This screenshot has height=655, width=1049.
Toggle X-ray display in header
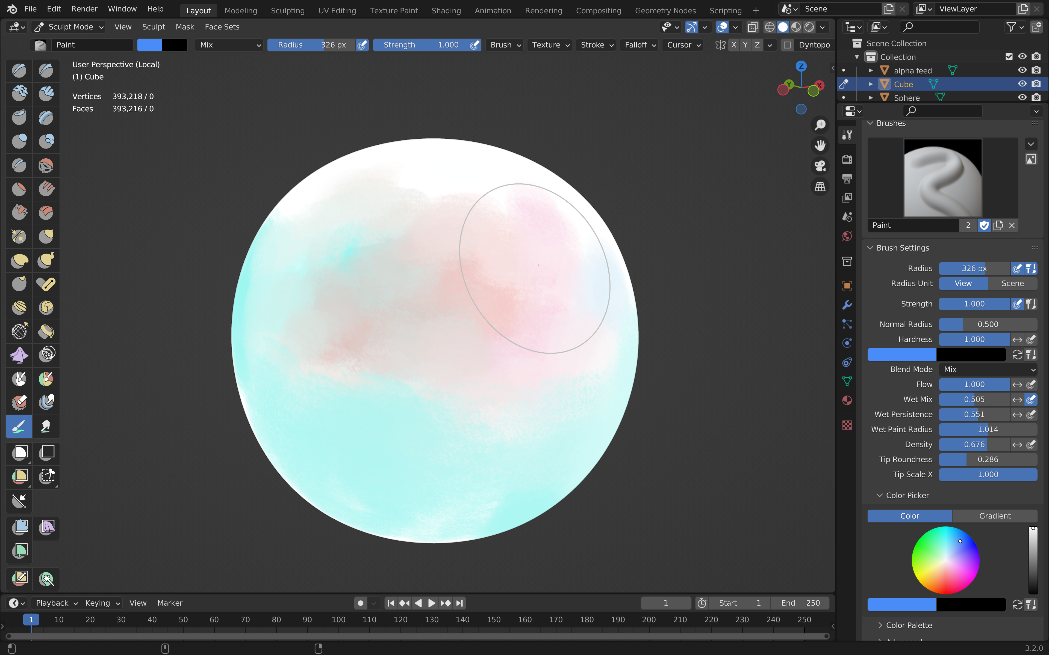[753, 27]
